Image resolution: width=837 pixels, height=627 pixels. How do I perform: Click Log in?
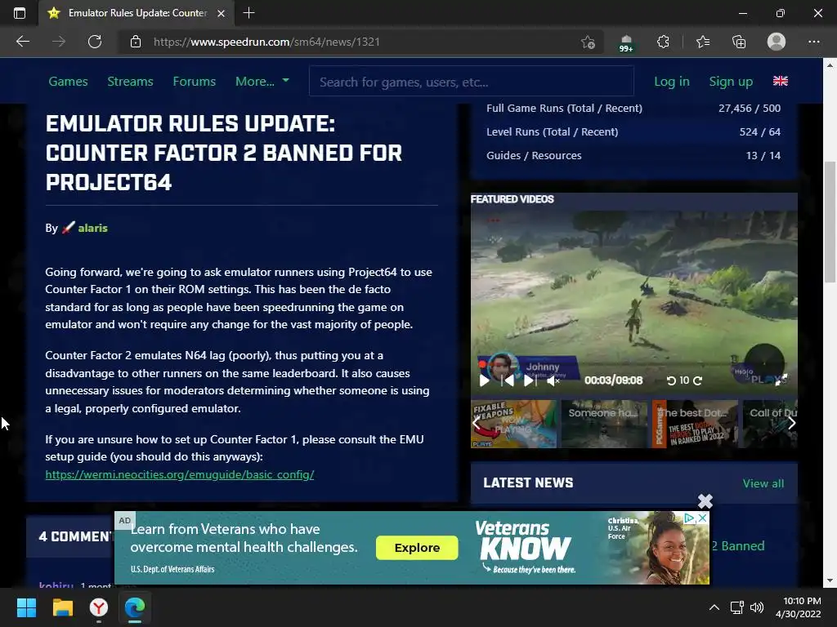[672, 82]
